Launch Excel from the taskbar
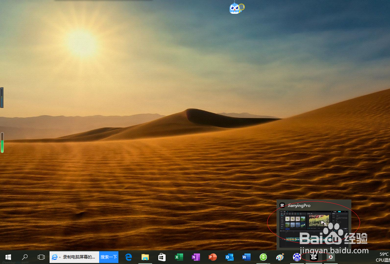The width and height of the screenshot is (390, 264). pos(179,257)
